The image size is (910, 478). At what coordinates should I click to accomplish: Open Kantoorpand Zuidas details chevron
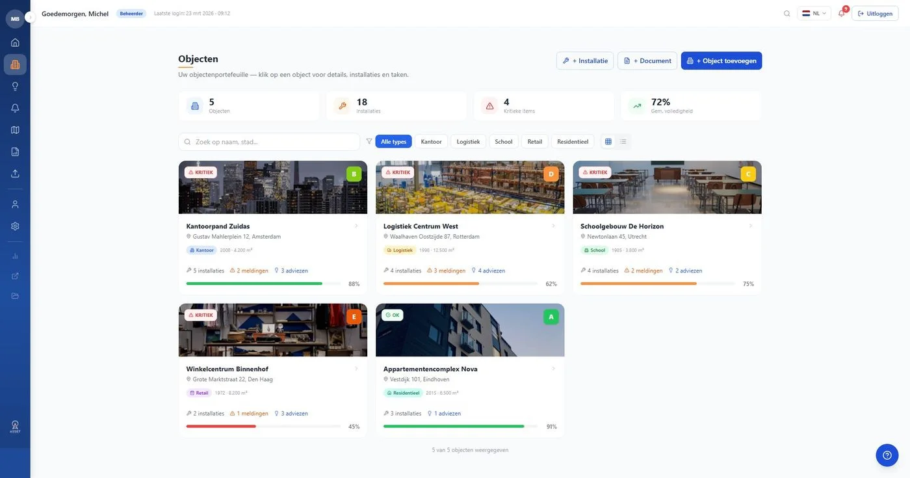356,226
